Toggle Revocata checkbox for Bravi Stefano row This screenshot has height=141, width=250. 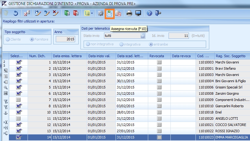pos(159,68)
